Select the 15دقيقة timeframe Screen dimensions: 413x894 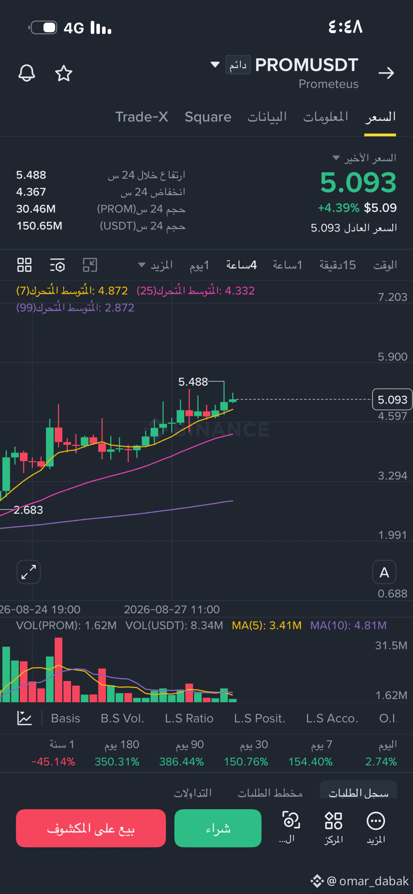tap(338, 265)
